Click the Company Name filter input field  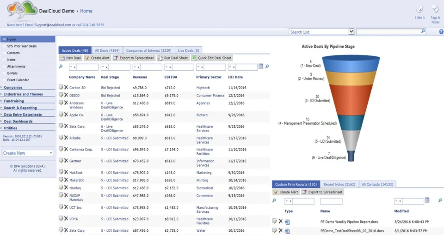(x=87, y=67)
